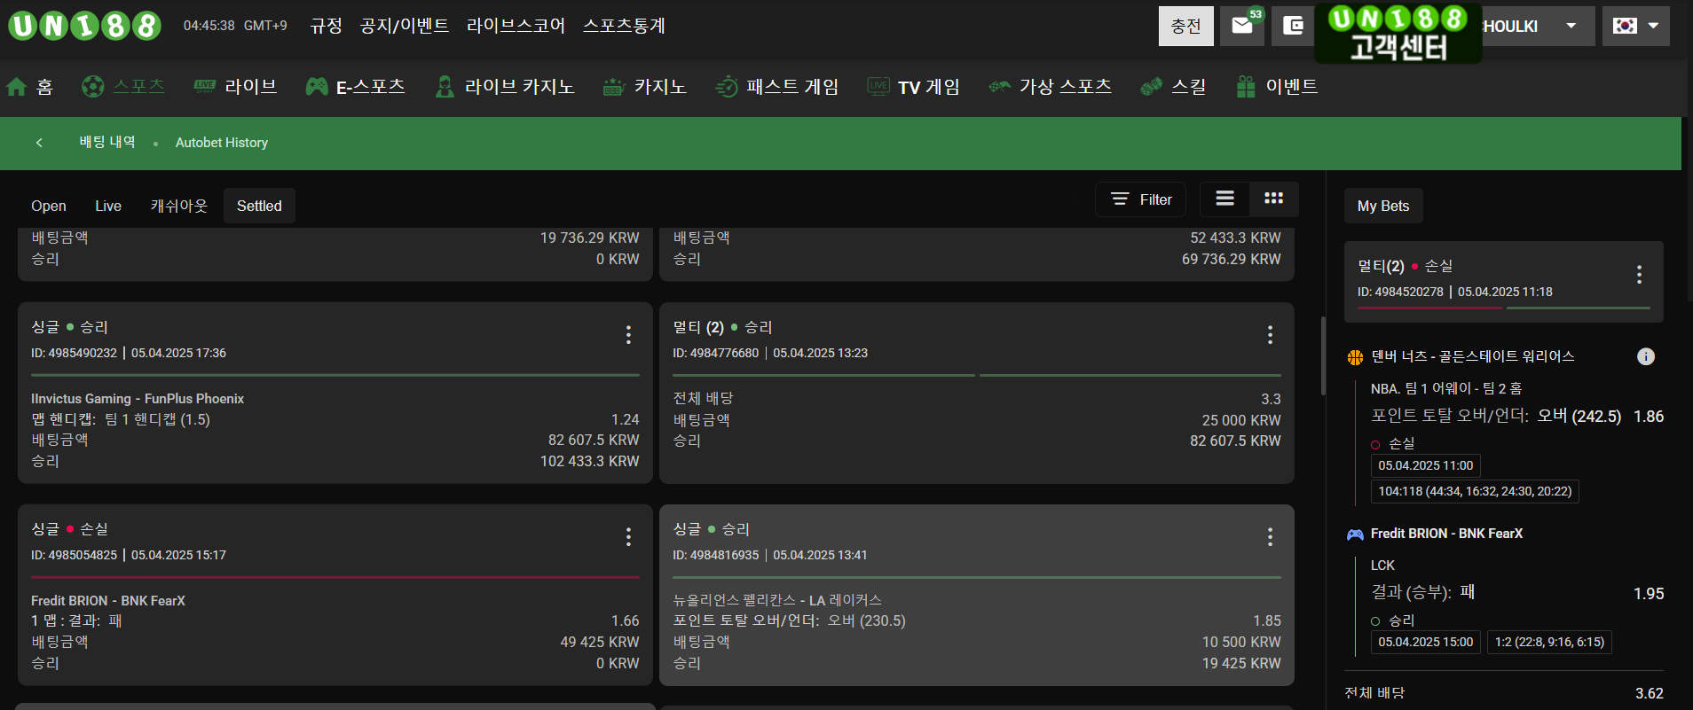Click the 패스트 게임 fast game icon
This screenshot has height=710, width=1693.
[x=727, y=86]
